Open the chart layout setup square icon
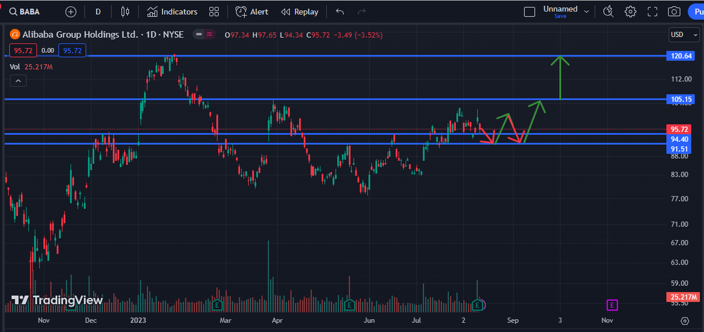Image resolution: width=704 pixels, height=332 pixels. click(530, 12)
